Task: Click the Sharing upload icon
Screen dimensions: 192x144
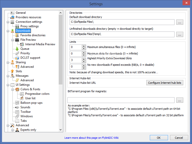Action: (12, 62)
